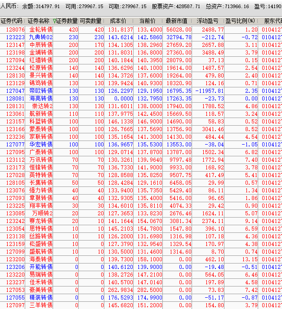
Task: Select the 盛航转债 row name
Action: point(41,252)
